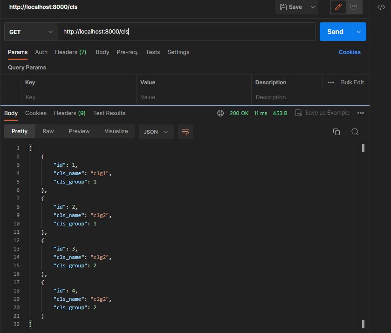Viewport: 391px width, 333px height.
Task: Switch to Raw view
Action: (48, 131)
